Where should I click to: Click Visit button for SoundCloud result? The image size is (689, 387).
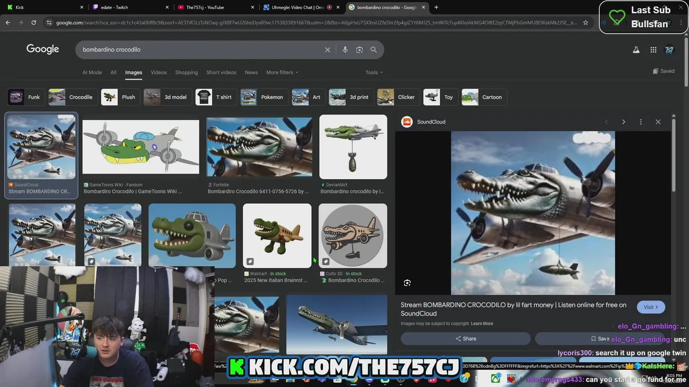point(651,307)
